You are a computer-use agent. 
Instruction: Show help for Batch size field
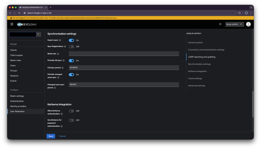[58, 54]
